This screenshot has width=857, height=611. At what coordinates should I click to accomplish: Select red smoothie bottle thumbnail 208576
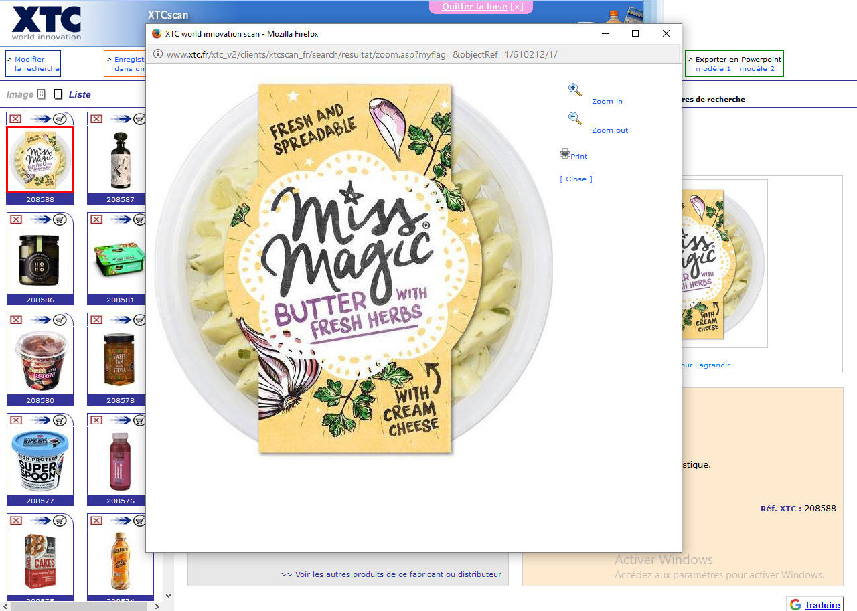[x=121, y=460]
